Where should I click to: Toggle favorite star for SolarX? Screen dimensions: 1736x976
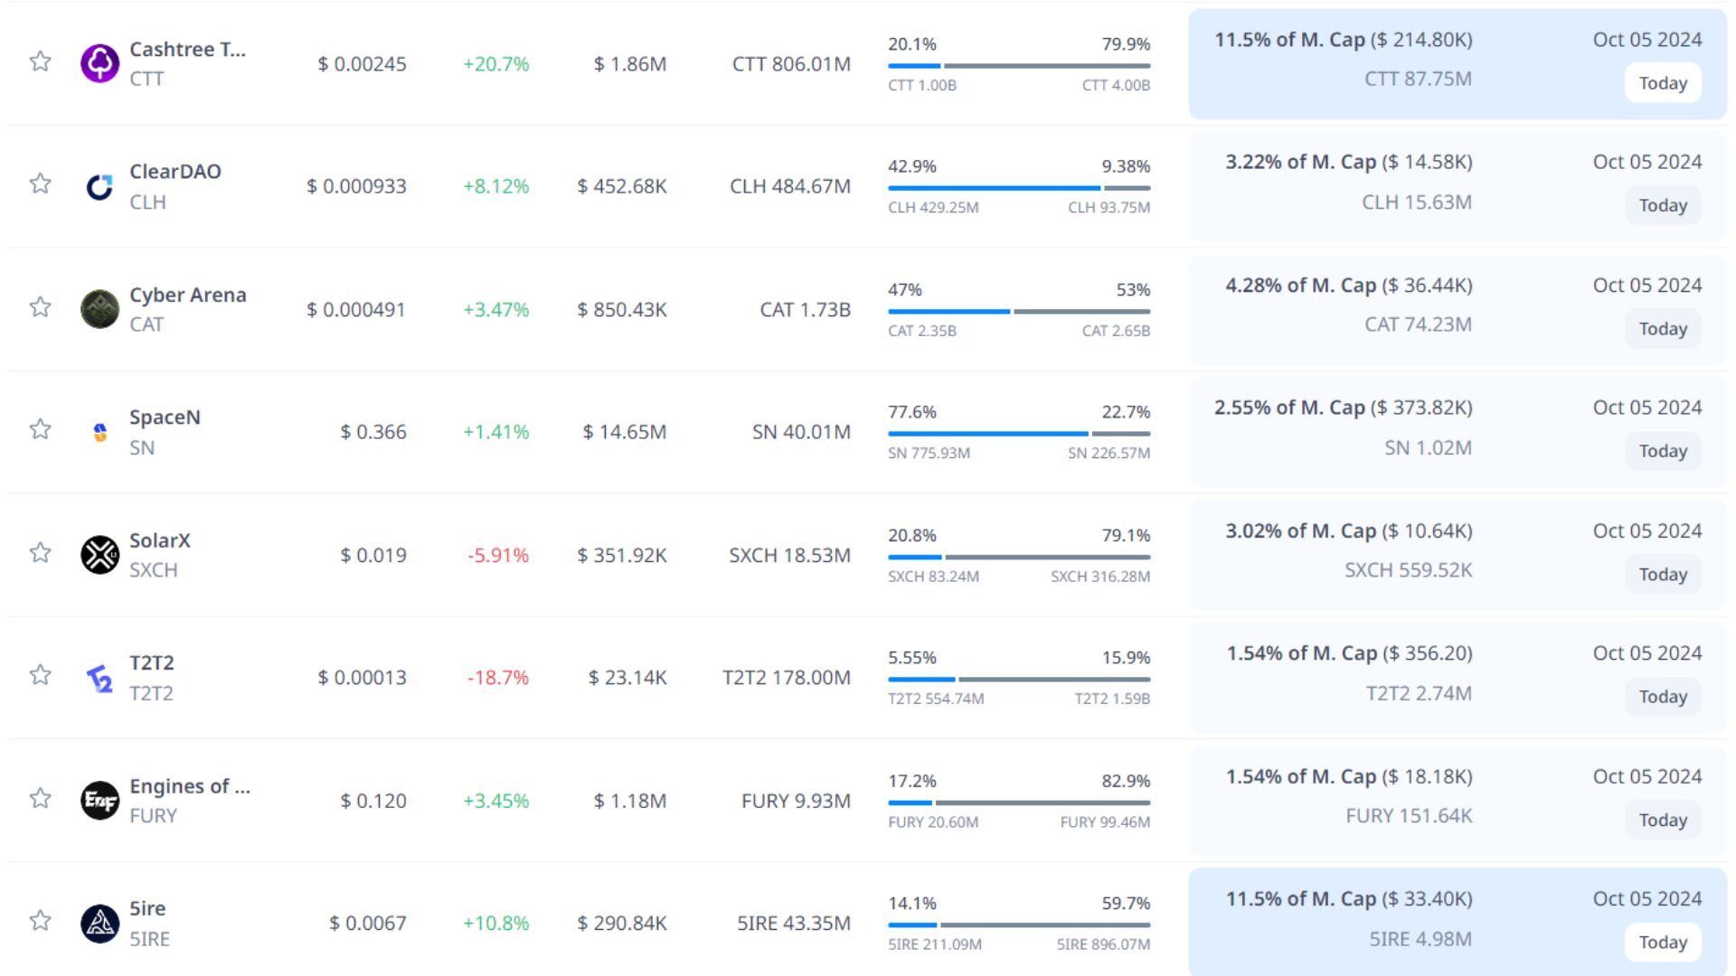coord(40,553)
